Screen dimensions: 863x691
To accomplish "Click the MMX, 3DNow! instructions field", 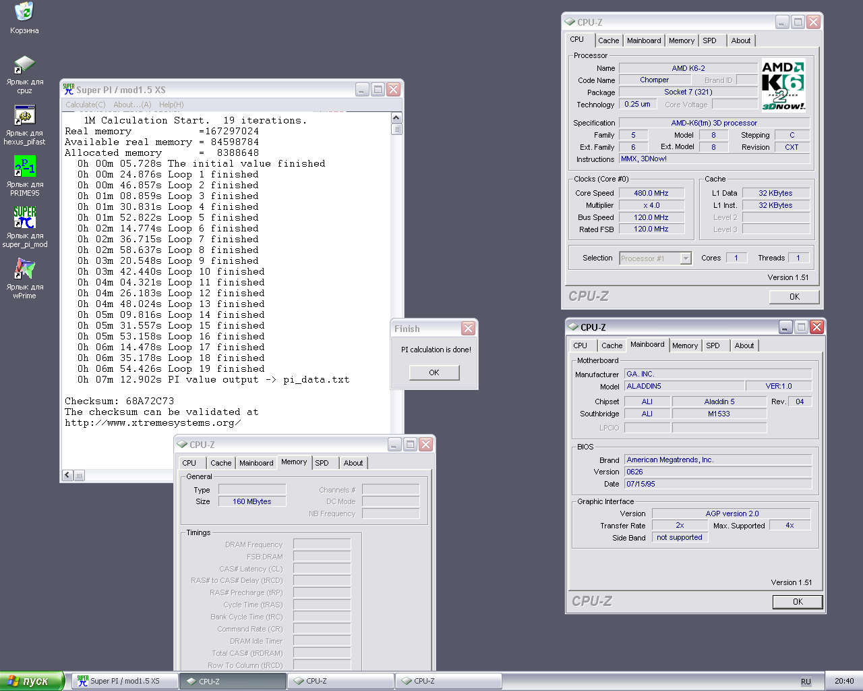I will point(714,159).
